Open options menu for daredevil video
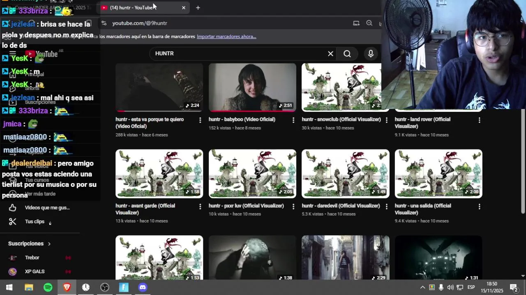Viewport: 526px width, 295px height. pos(386,206)
